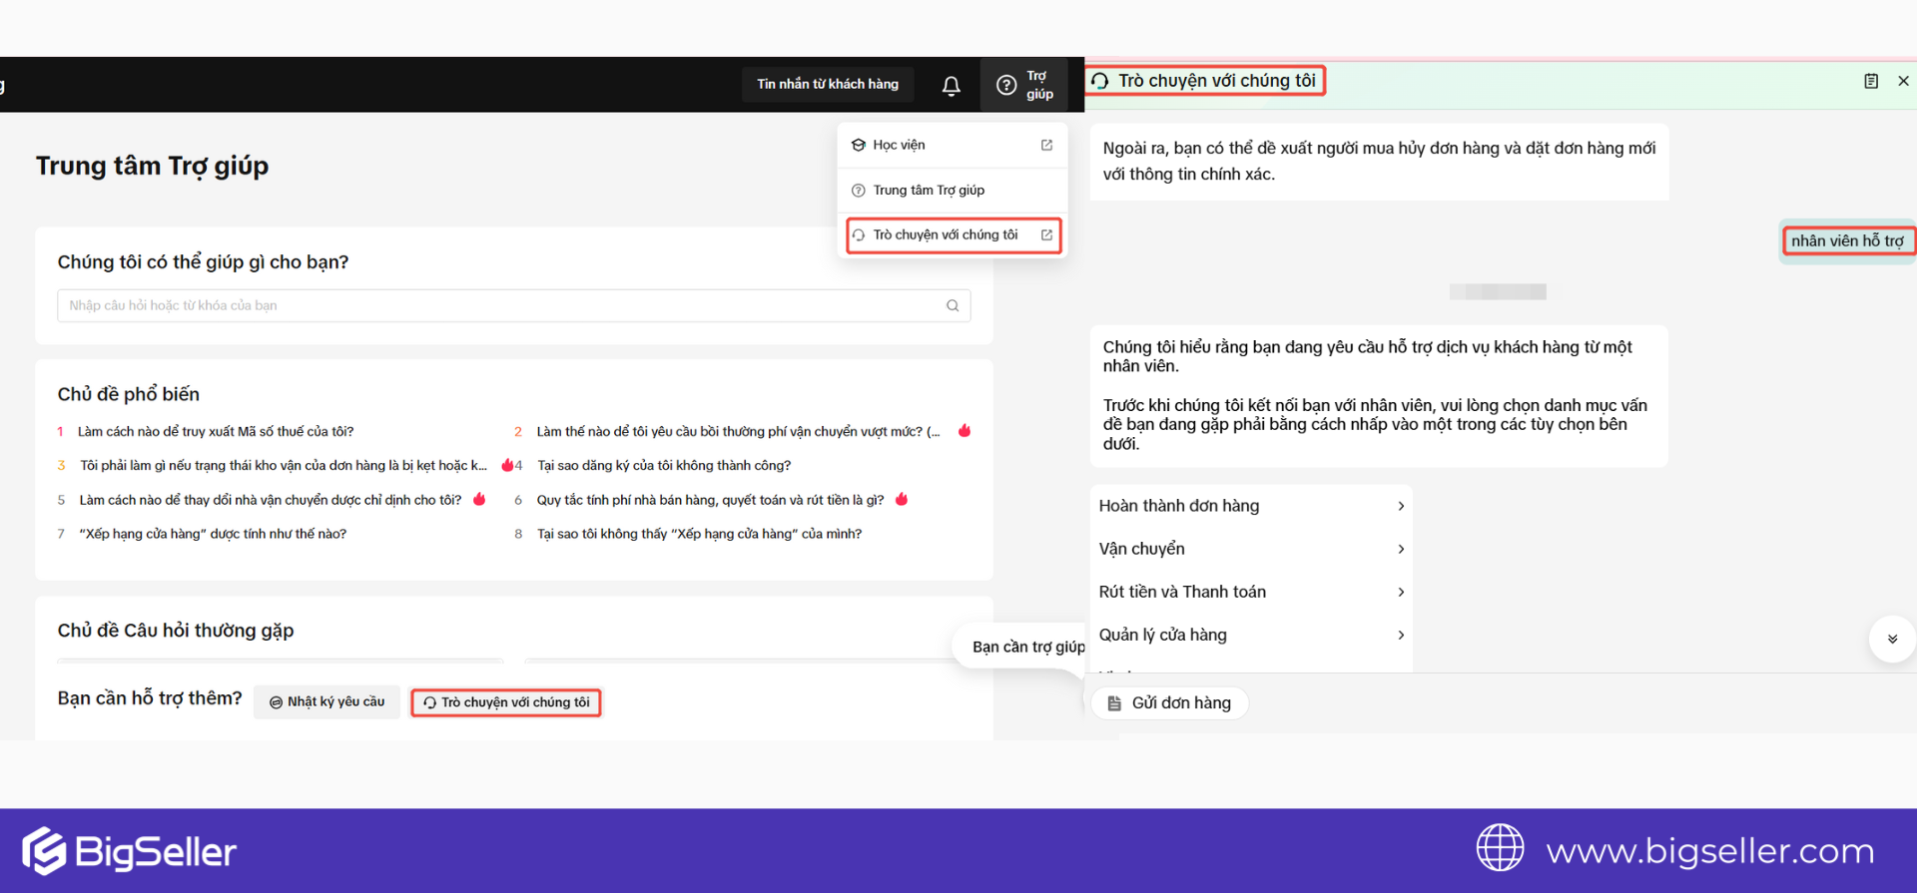Open question about truy xuất Mã số thuế
The width and height of the screenshot is (1917, 893).
point(216,432)
